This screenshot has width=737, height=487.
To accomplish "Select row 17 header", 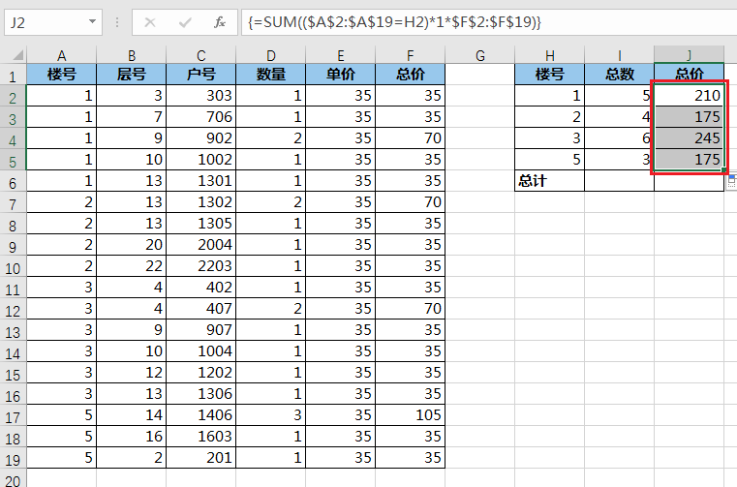I will pyautogui.click(x=13, y=417).
